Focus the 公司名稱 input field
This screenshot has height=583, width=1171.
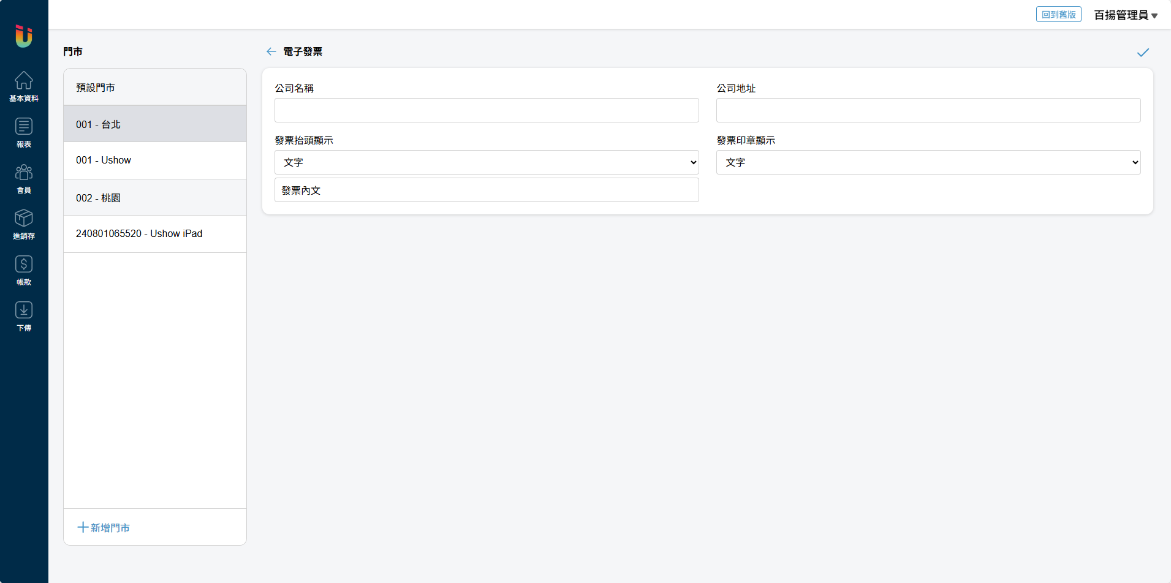coord(487,110)
